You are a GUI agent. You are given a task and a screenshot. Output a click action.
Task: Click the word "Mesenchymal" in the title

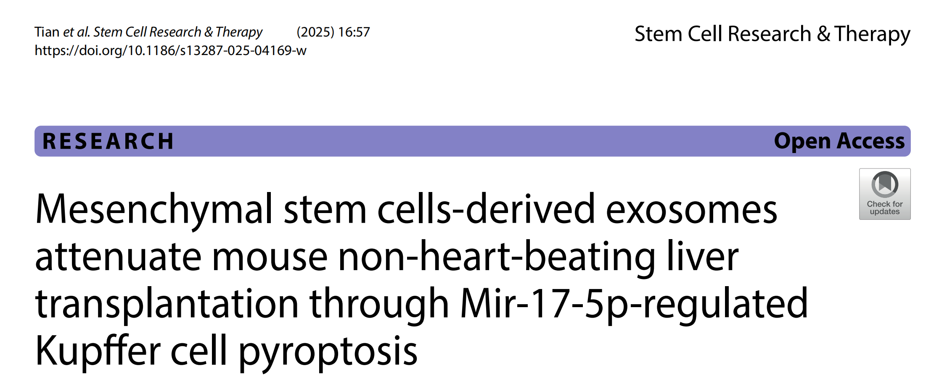click(154, 209)
